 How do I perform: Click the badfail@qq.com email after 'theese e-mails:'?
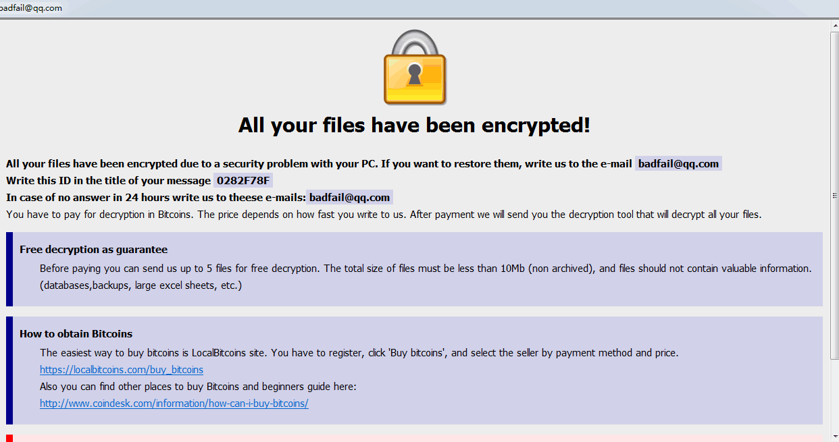tap(350, 198)
